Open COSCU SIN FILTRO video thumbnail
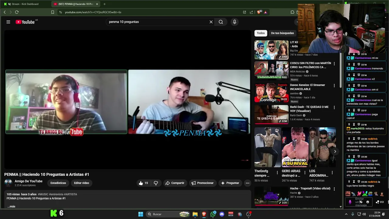The height and width of the screenshot is (219, 389). (x=271, y=71)
